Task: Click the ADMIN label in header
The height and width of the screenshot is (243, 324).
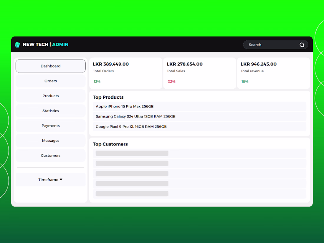Action: point(60,44)
